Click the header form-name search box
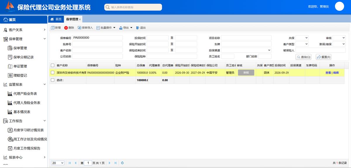This screenshot has height=168, width=351. [x=133, y=7]
